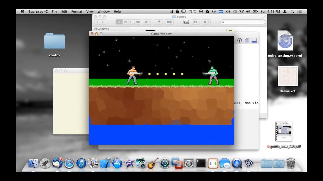Switch Finder to list view
Viewport: 323px width, 181px height.
pos(125,22)
